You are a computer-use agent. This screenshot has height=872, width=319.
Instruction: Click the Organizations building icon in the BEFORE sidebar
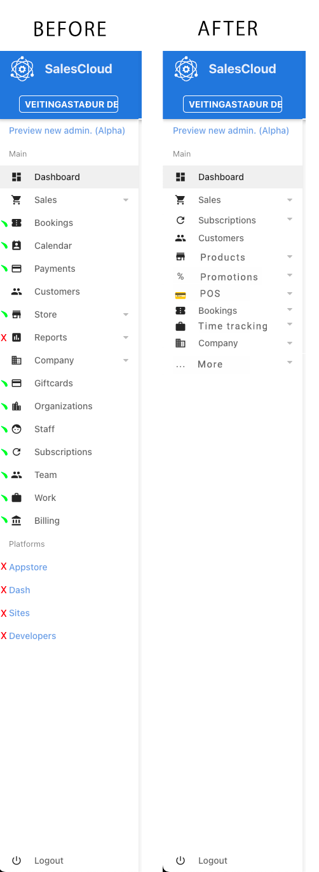(17, 406)
